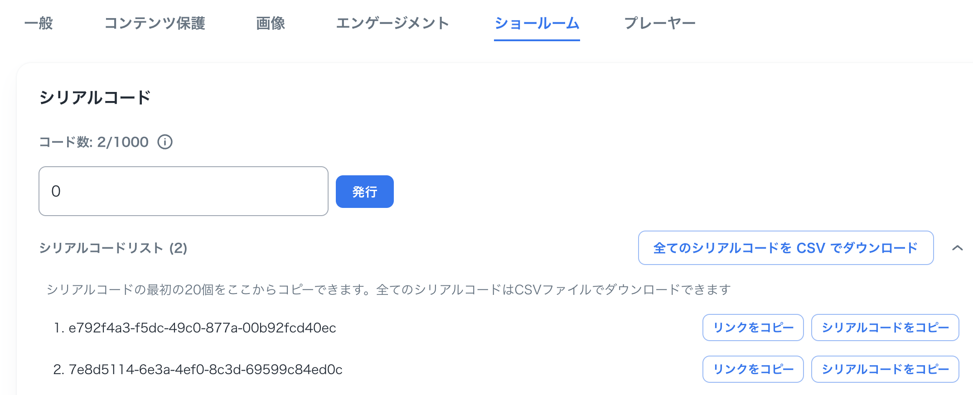973x395 pixels.
Task: Click the serial code count input field
Action: 183,191
